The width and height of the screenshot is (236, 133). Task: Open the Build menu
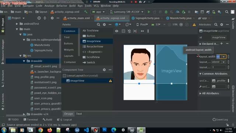tap(72, 6)
